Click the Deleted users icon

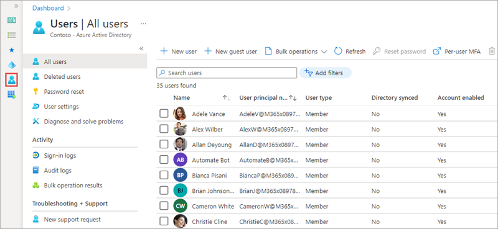tap(36, 77)
